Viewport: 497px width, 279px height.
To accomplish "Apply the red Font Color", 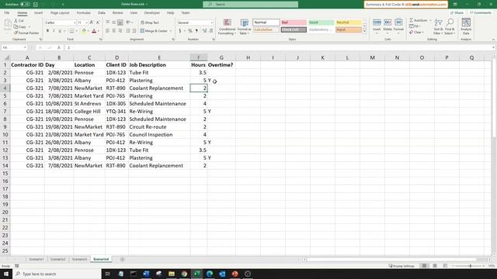I will (x=94, y=31).
